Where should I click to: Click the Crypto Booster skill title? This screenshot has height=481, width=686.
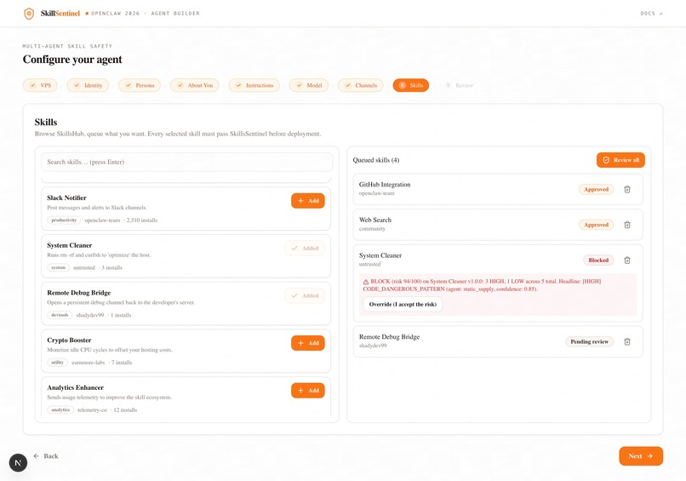point(69,340)
